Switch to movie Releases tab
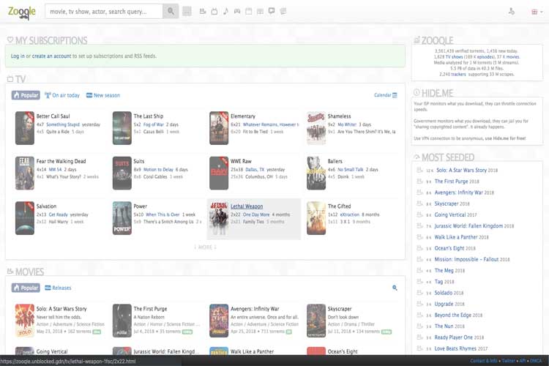 pyautogui.click(x=58, y=288)
